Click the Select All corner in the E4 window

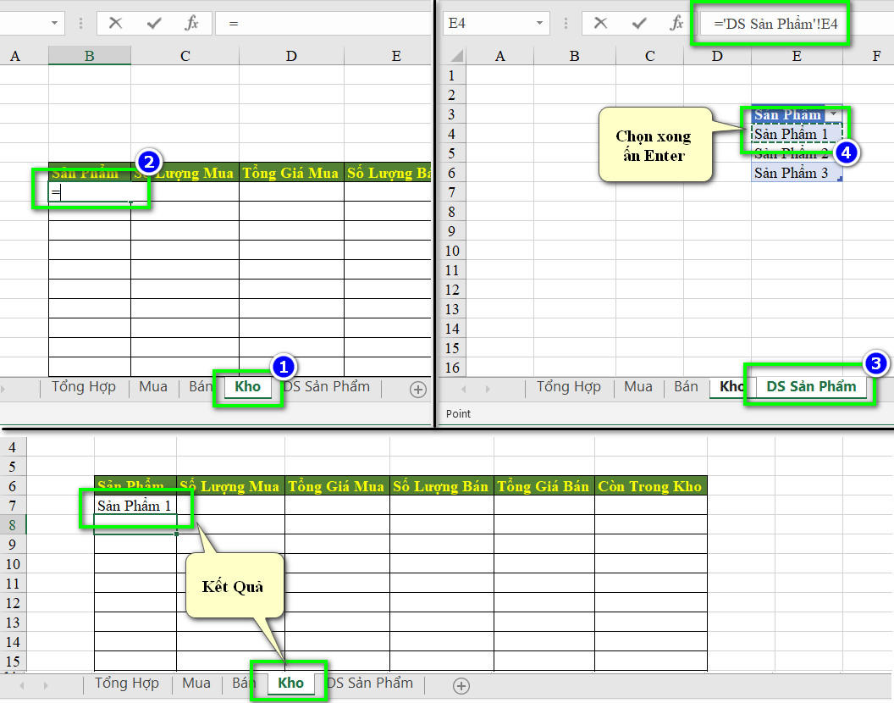coord(456,56)
